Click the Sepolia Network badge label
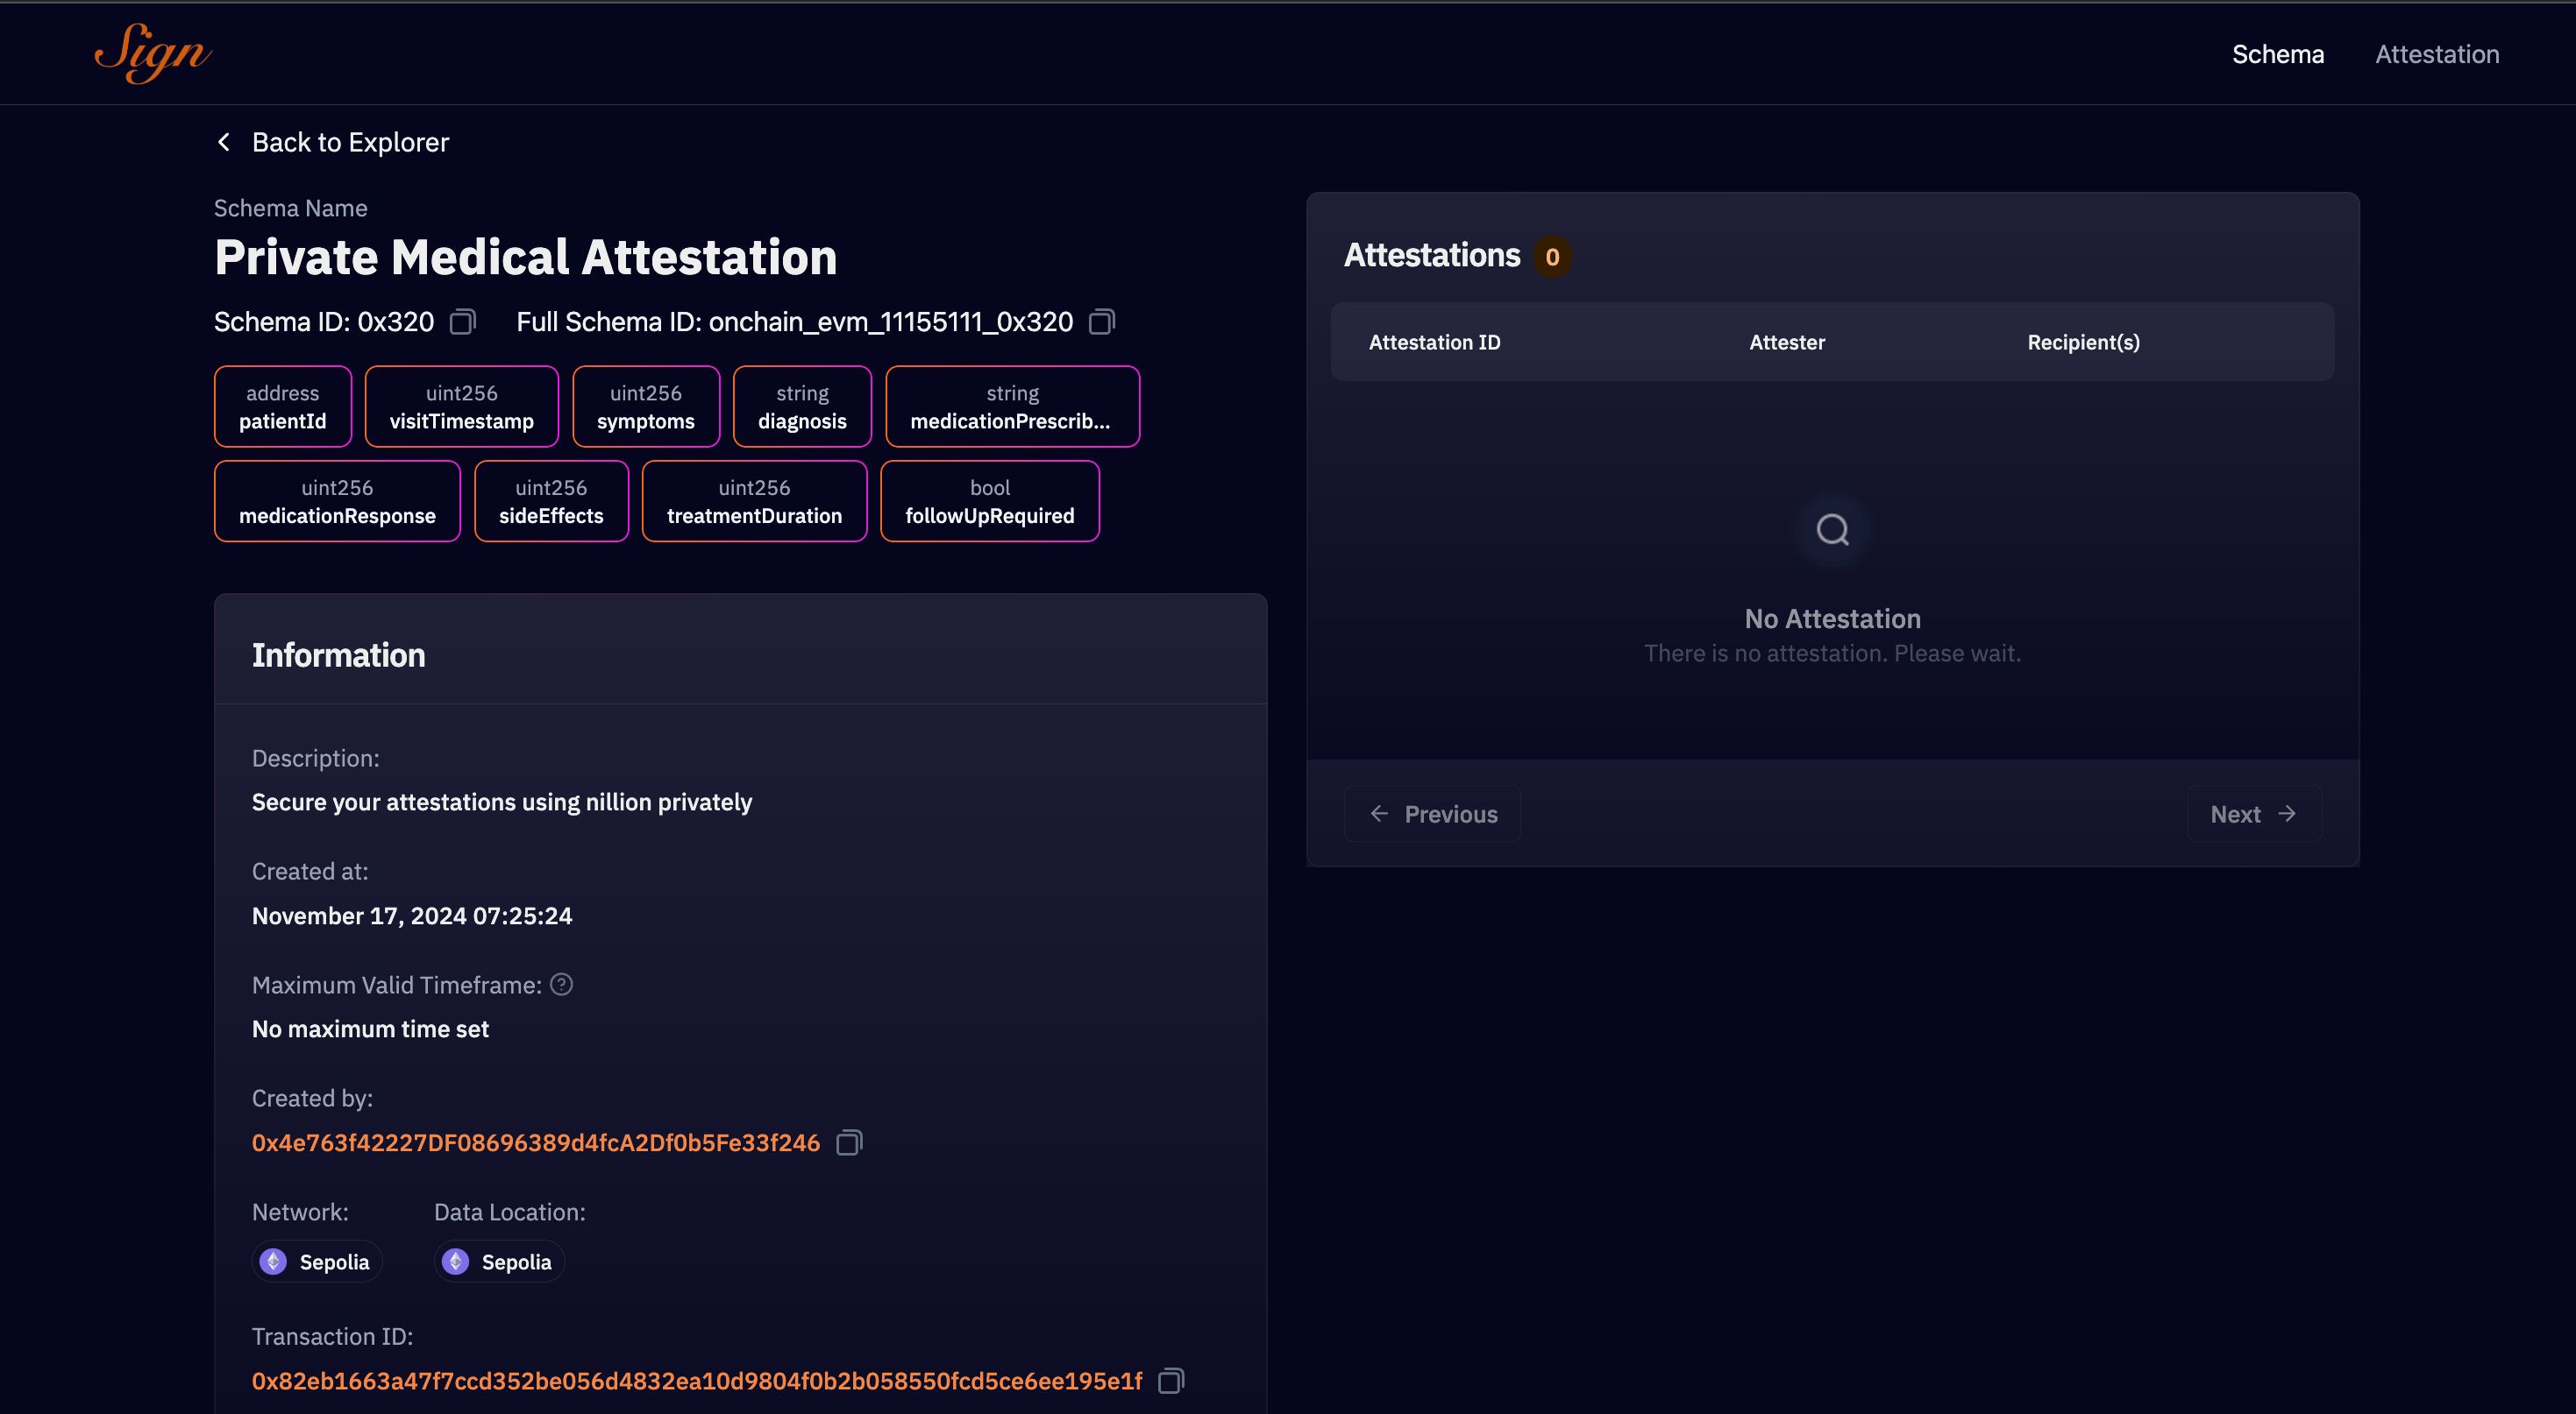Viewport: 2576px width, 1414px height. point(334,1261)
